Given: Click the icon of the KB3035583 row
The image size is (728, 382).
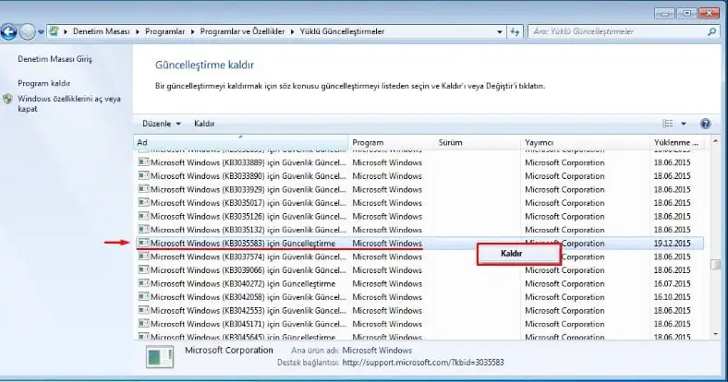Looking at the screenshot, I should click(143, 243).
